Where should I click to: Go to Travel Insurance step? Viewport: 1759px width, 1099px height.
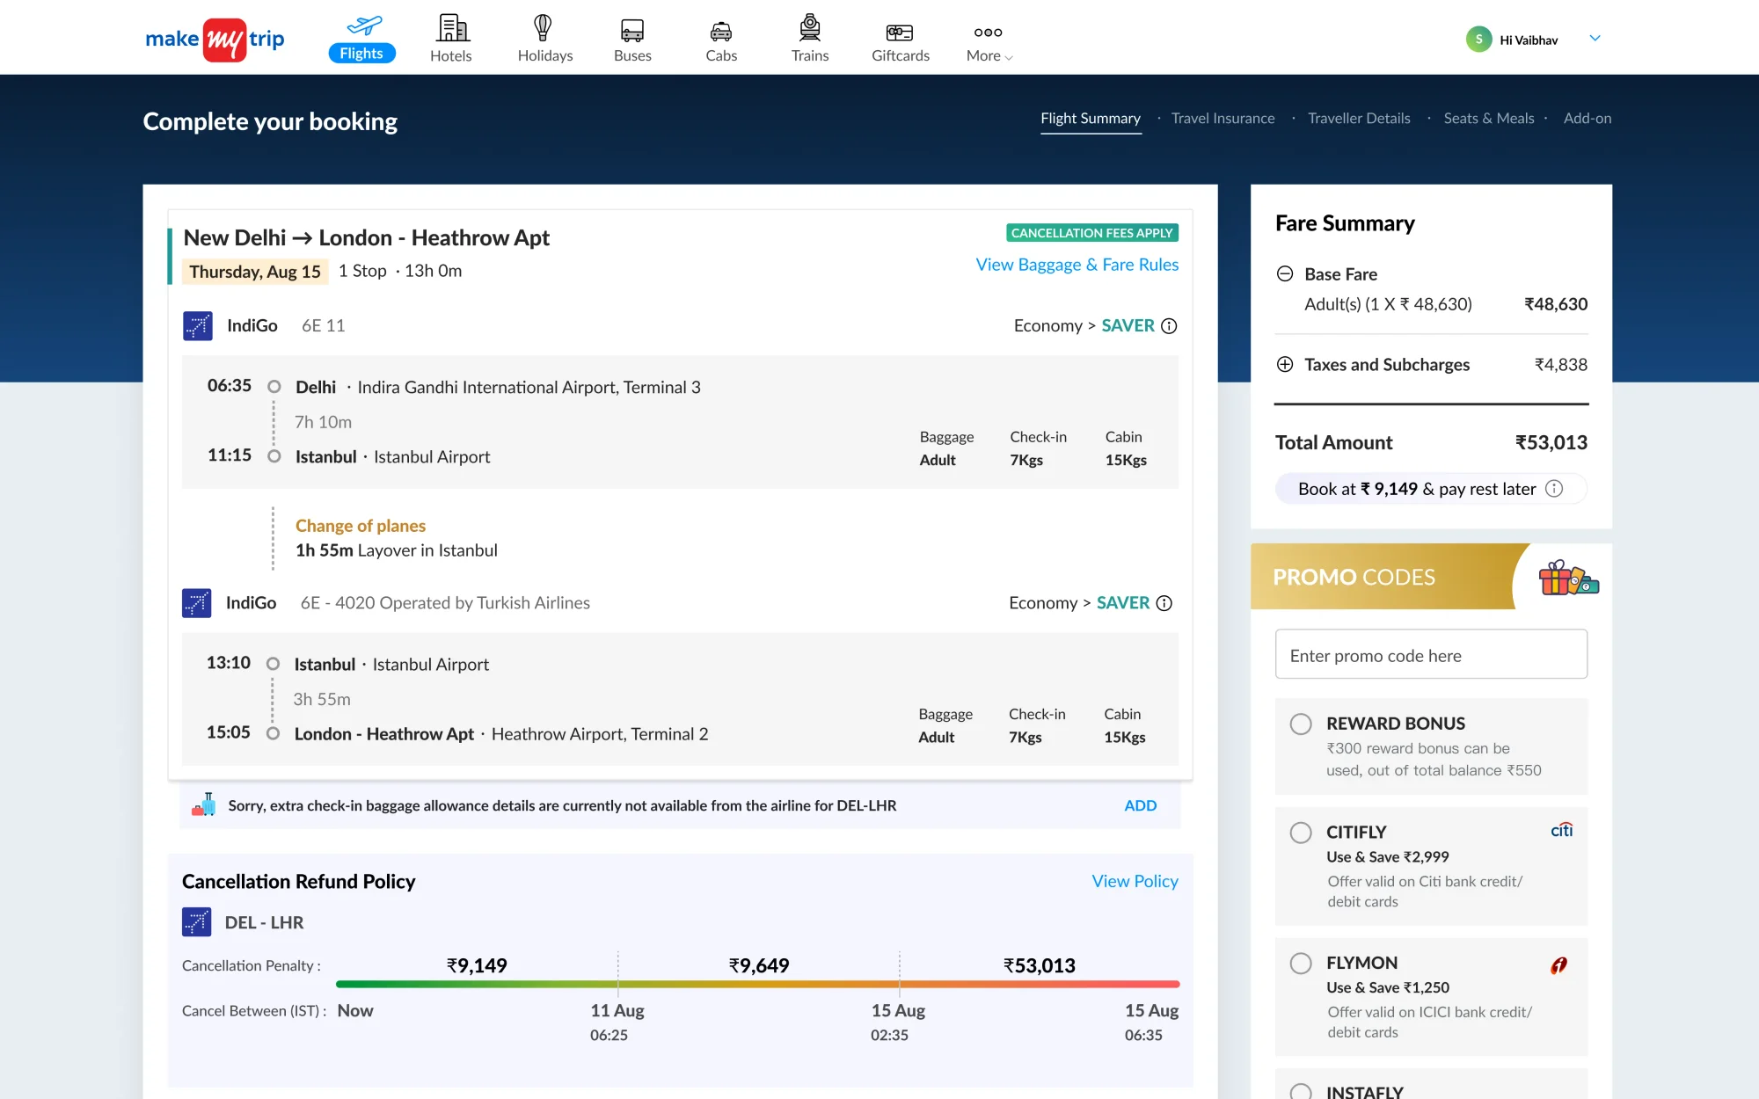click(1223, 119)
